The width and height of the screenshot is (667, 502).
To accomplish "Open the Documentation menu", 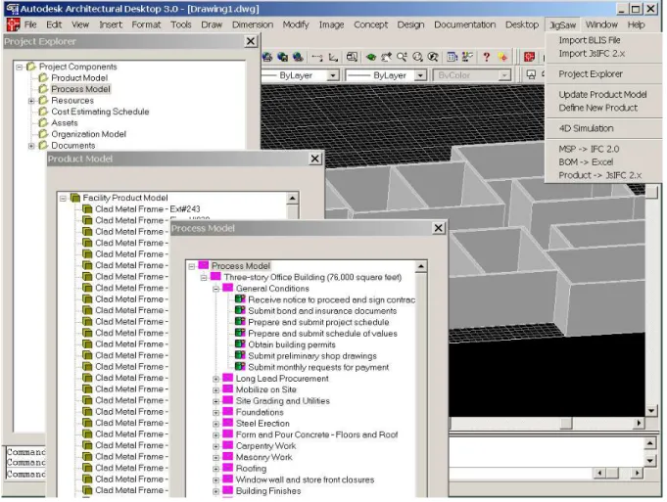I will tap(464, 24).
